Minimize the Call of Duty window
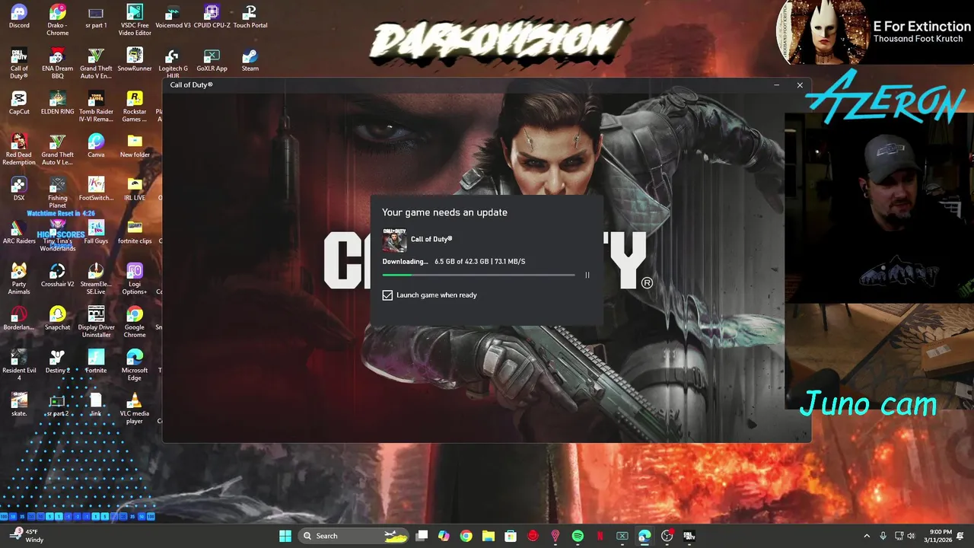The height and width of the screenshot is (548, 974). 776,85
